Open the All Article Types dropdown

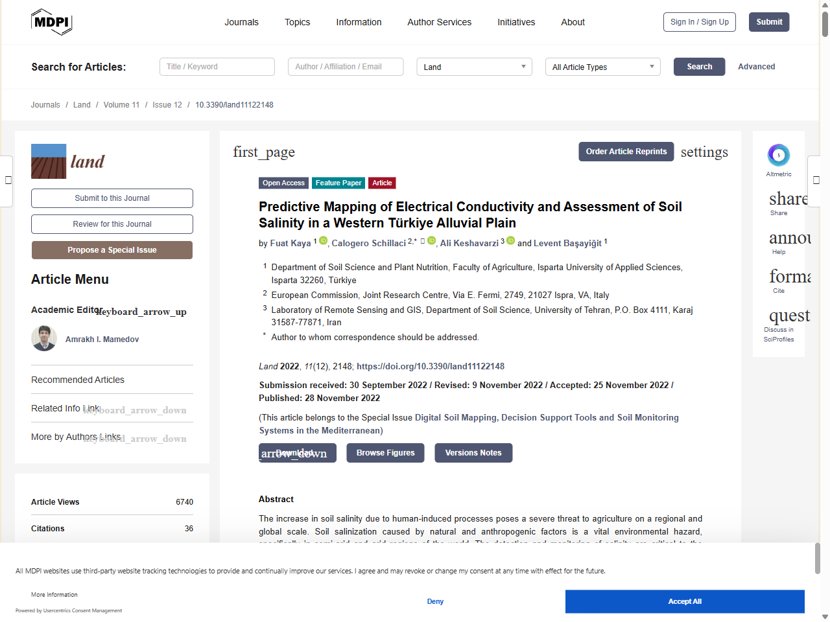[x=602, y=67]
